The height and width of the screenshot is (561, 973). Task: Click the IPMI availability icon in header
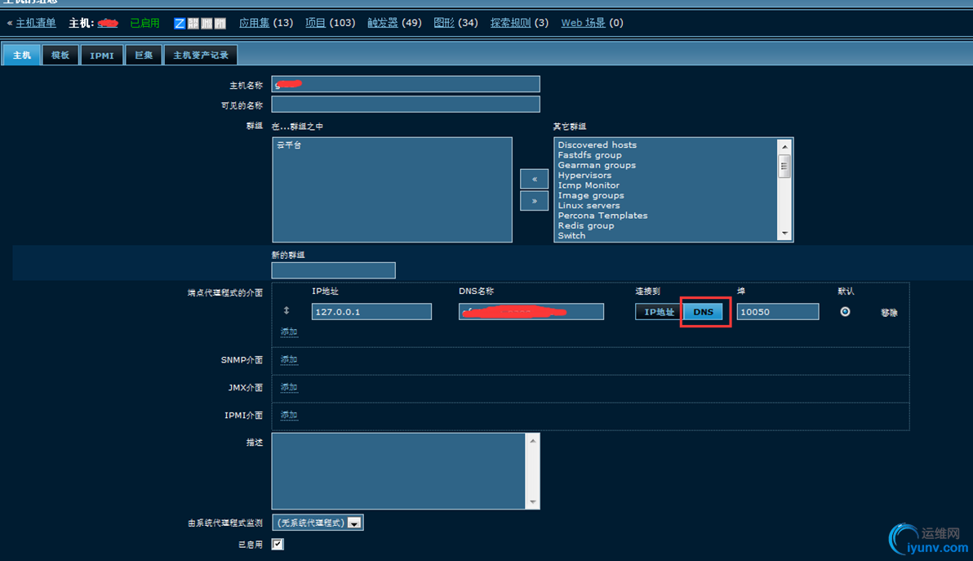pyautogui.click(x=220, y=24)
